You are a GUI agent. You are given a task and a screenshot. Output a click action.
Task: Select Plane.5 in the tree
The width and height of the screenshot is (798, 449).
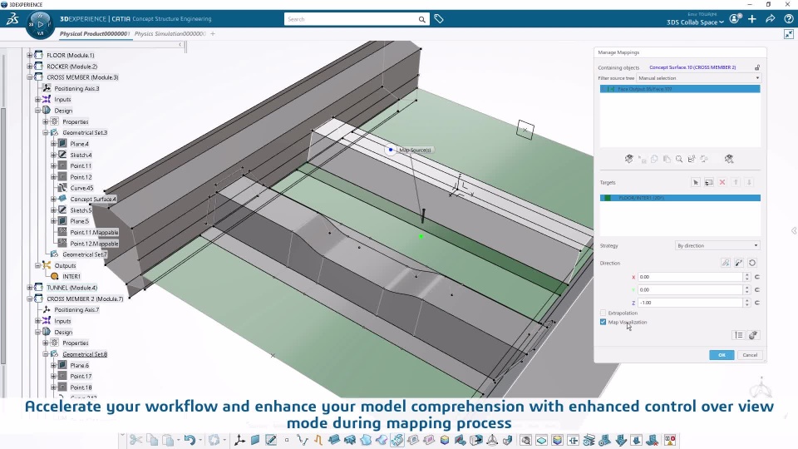click(80, 221)
